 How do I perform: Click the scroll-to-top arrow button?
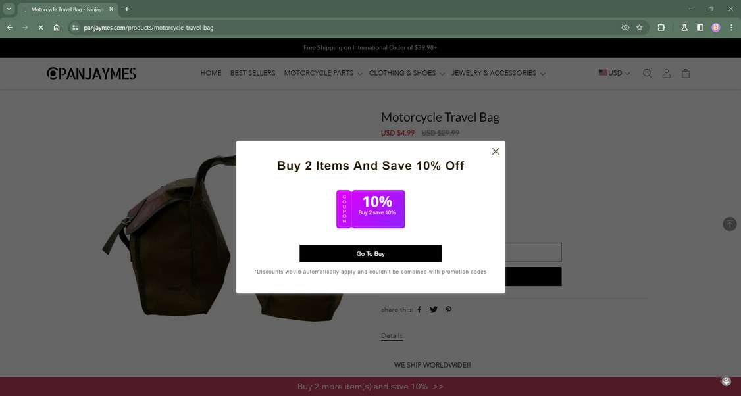pyautogui.click(x=730, y=224)
